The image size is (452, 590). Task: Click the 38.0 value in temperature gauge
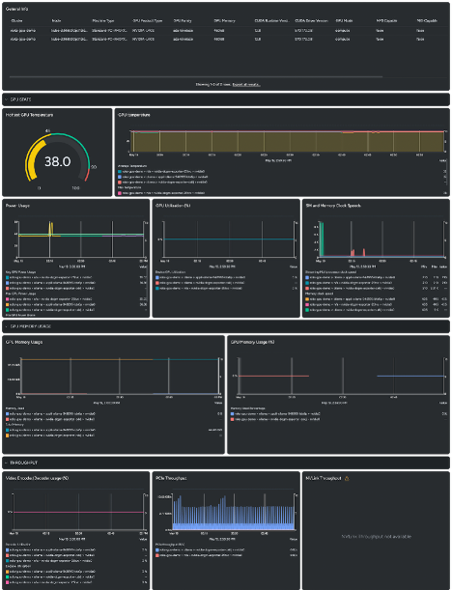coord(57,162)
